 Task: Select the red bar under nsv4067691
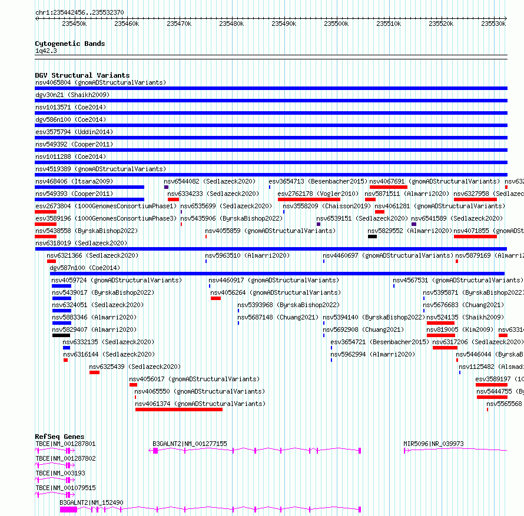pyautogui.click(x=389, y=187)
